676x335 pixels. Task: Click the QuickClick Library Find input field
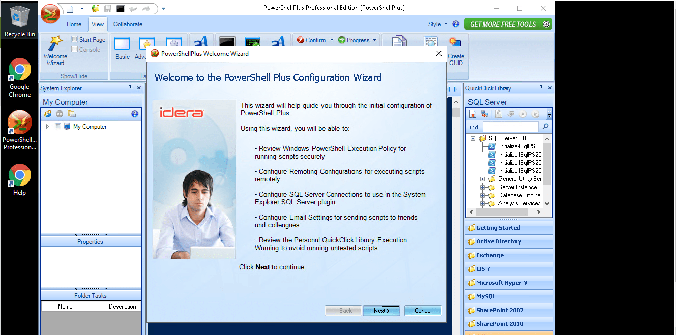pos(510,127)
